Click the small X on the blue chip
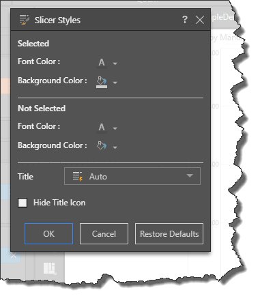This screenshot has width=260, height=303. [14, 256]
